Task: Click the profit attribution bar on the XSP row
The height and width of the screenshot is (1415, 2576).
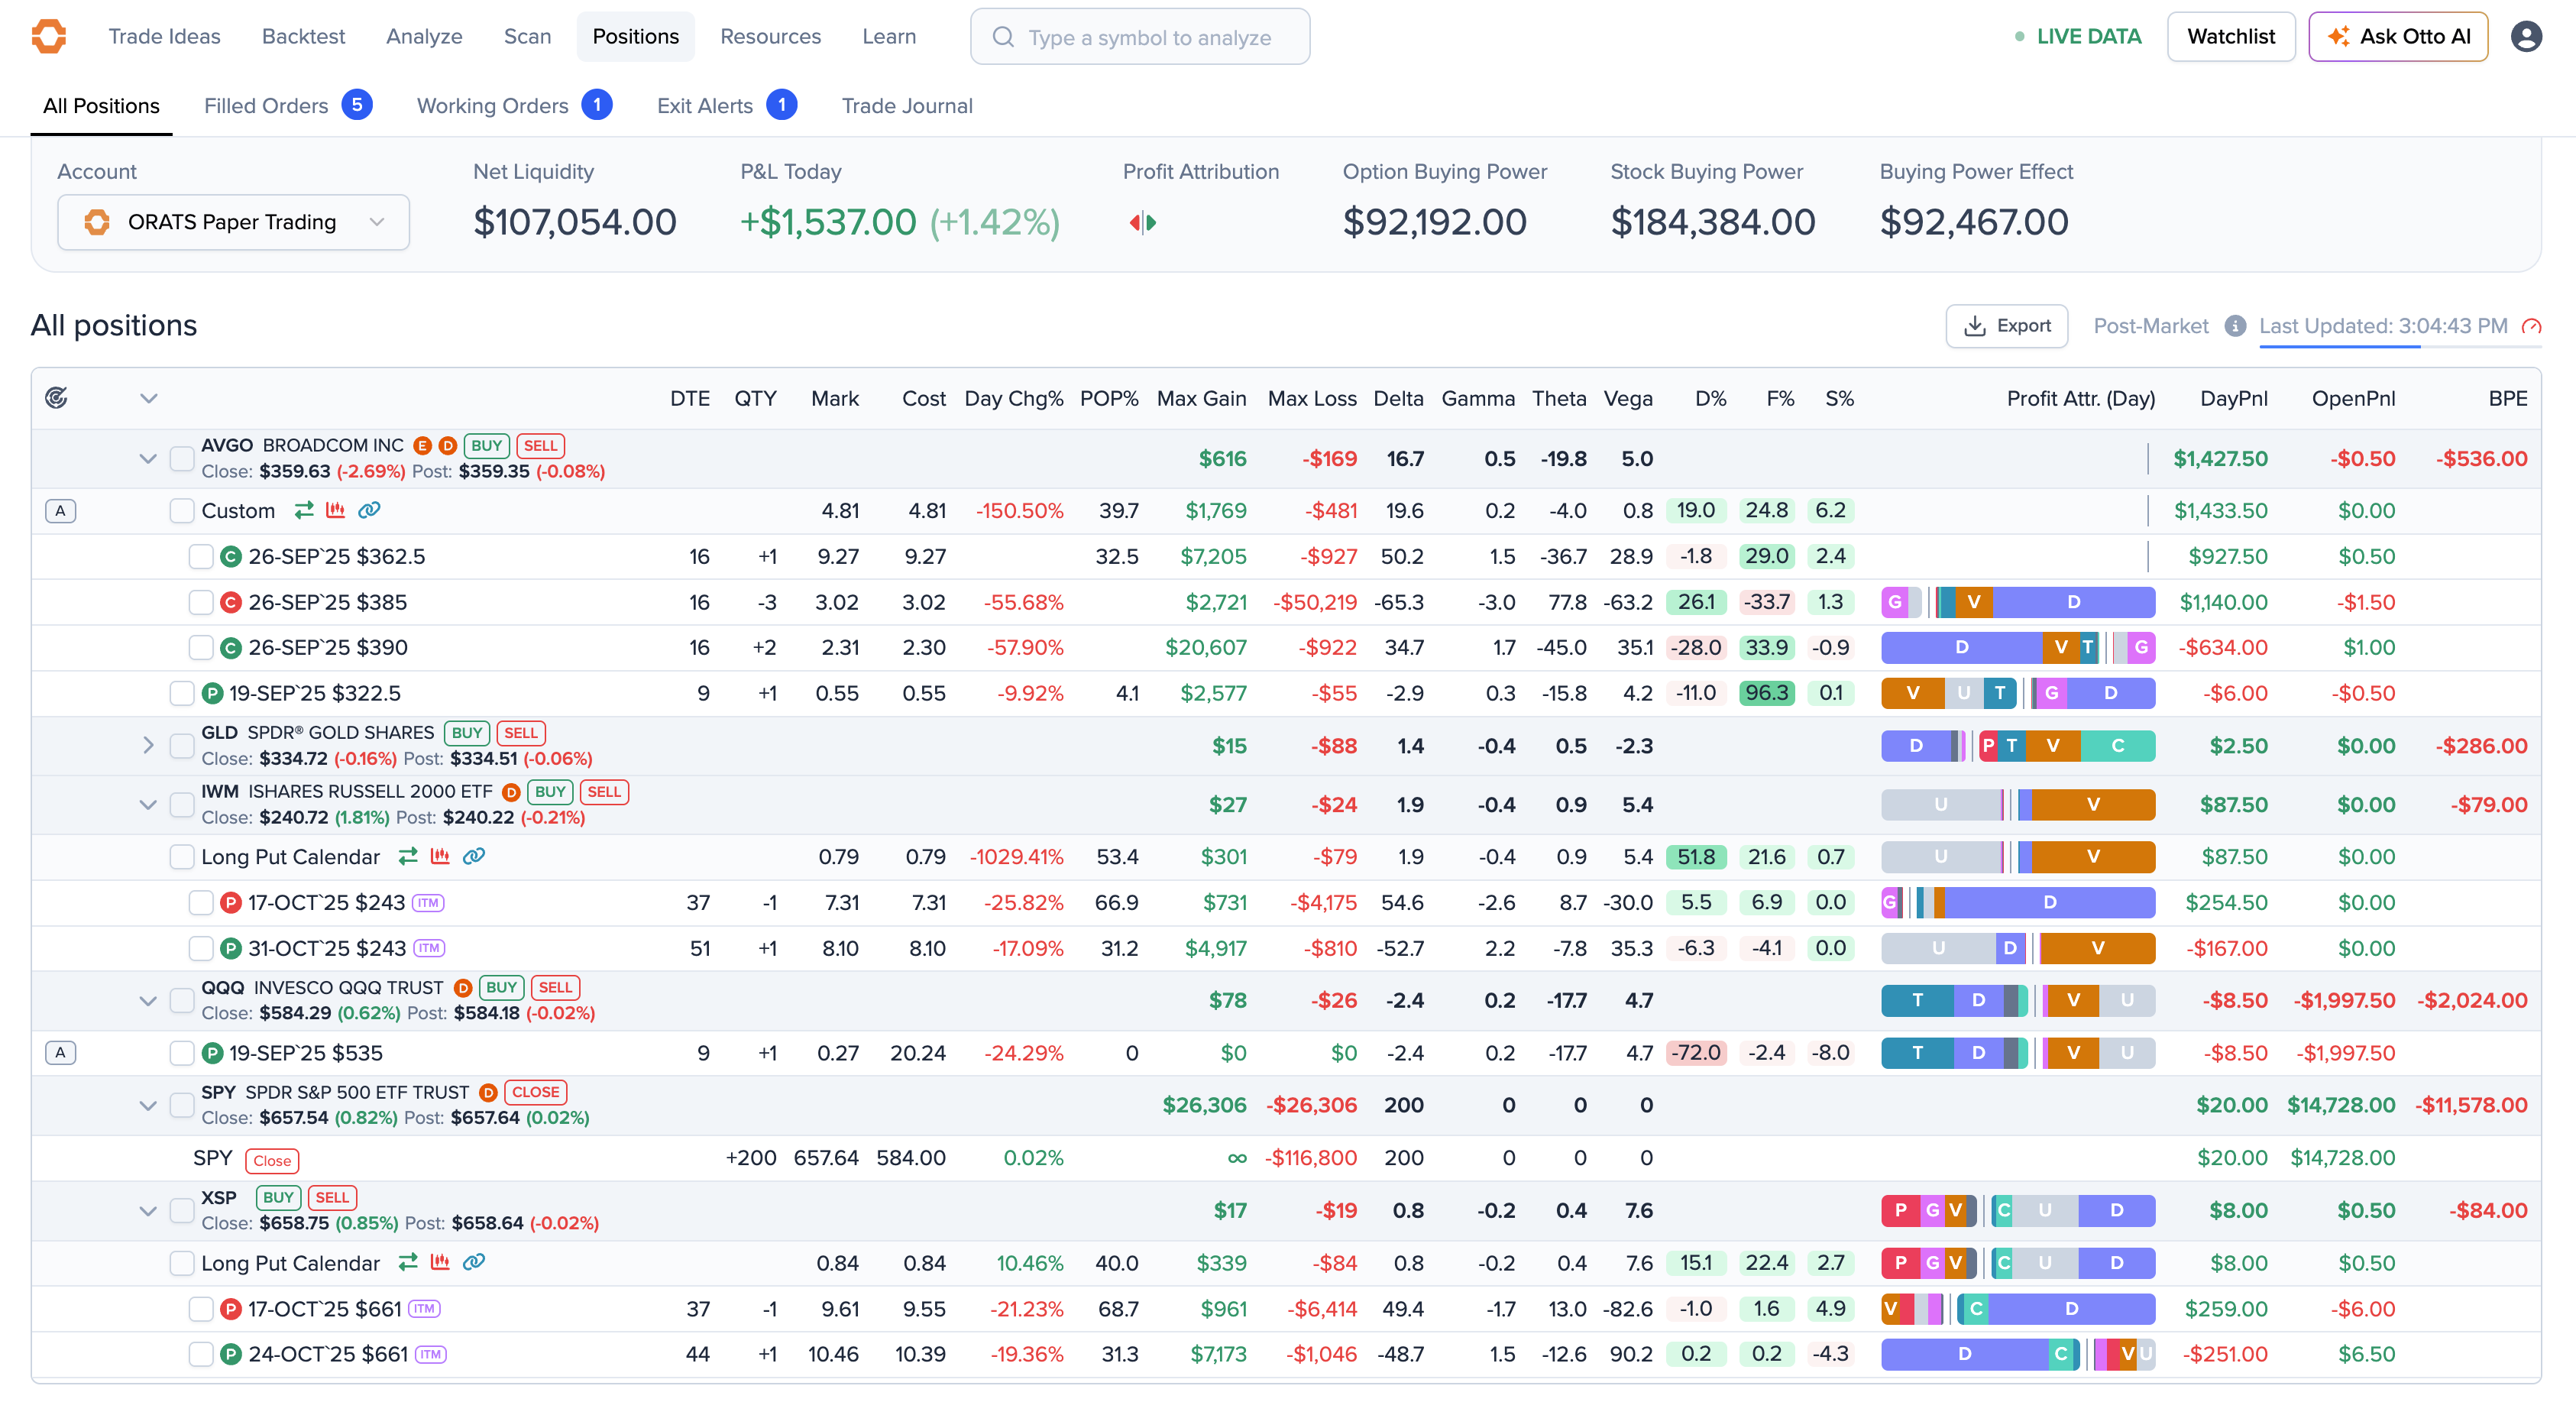Action: coord(2017,1210)
